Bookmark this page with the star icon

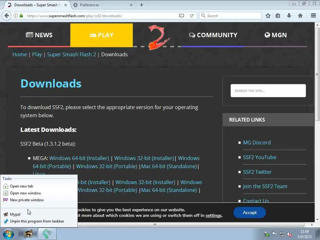coord(268,16)
